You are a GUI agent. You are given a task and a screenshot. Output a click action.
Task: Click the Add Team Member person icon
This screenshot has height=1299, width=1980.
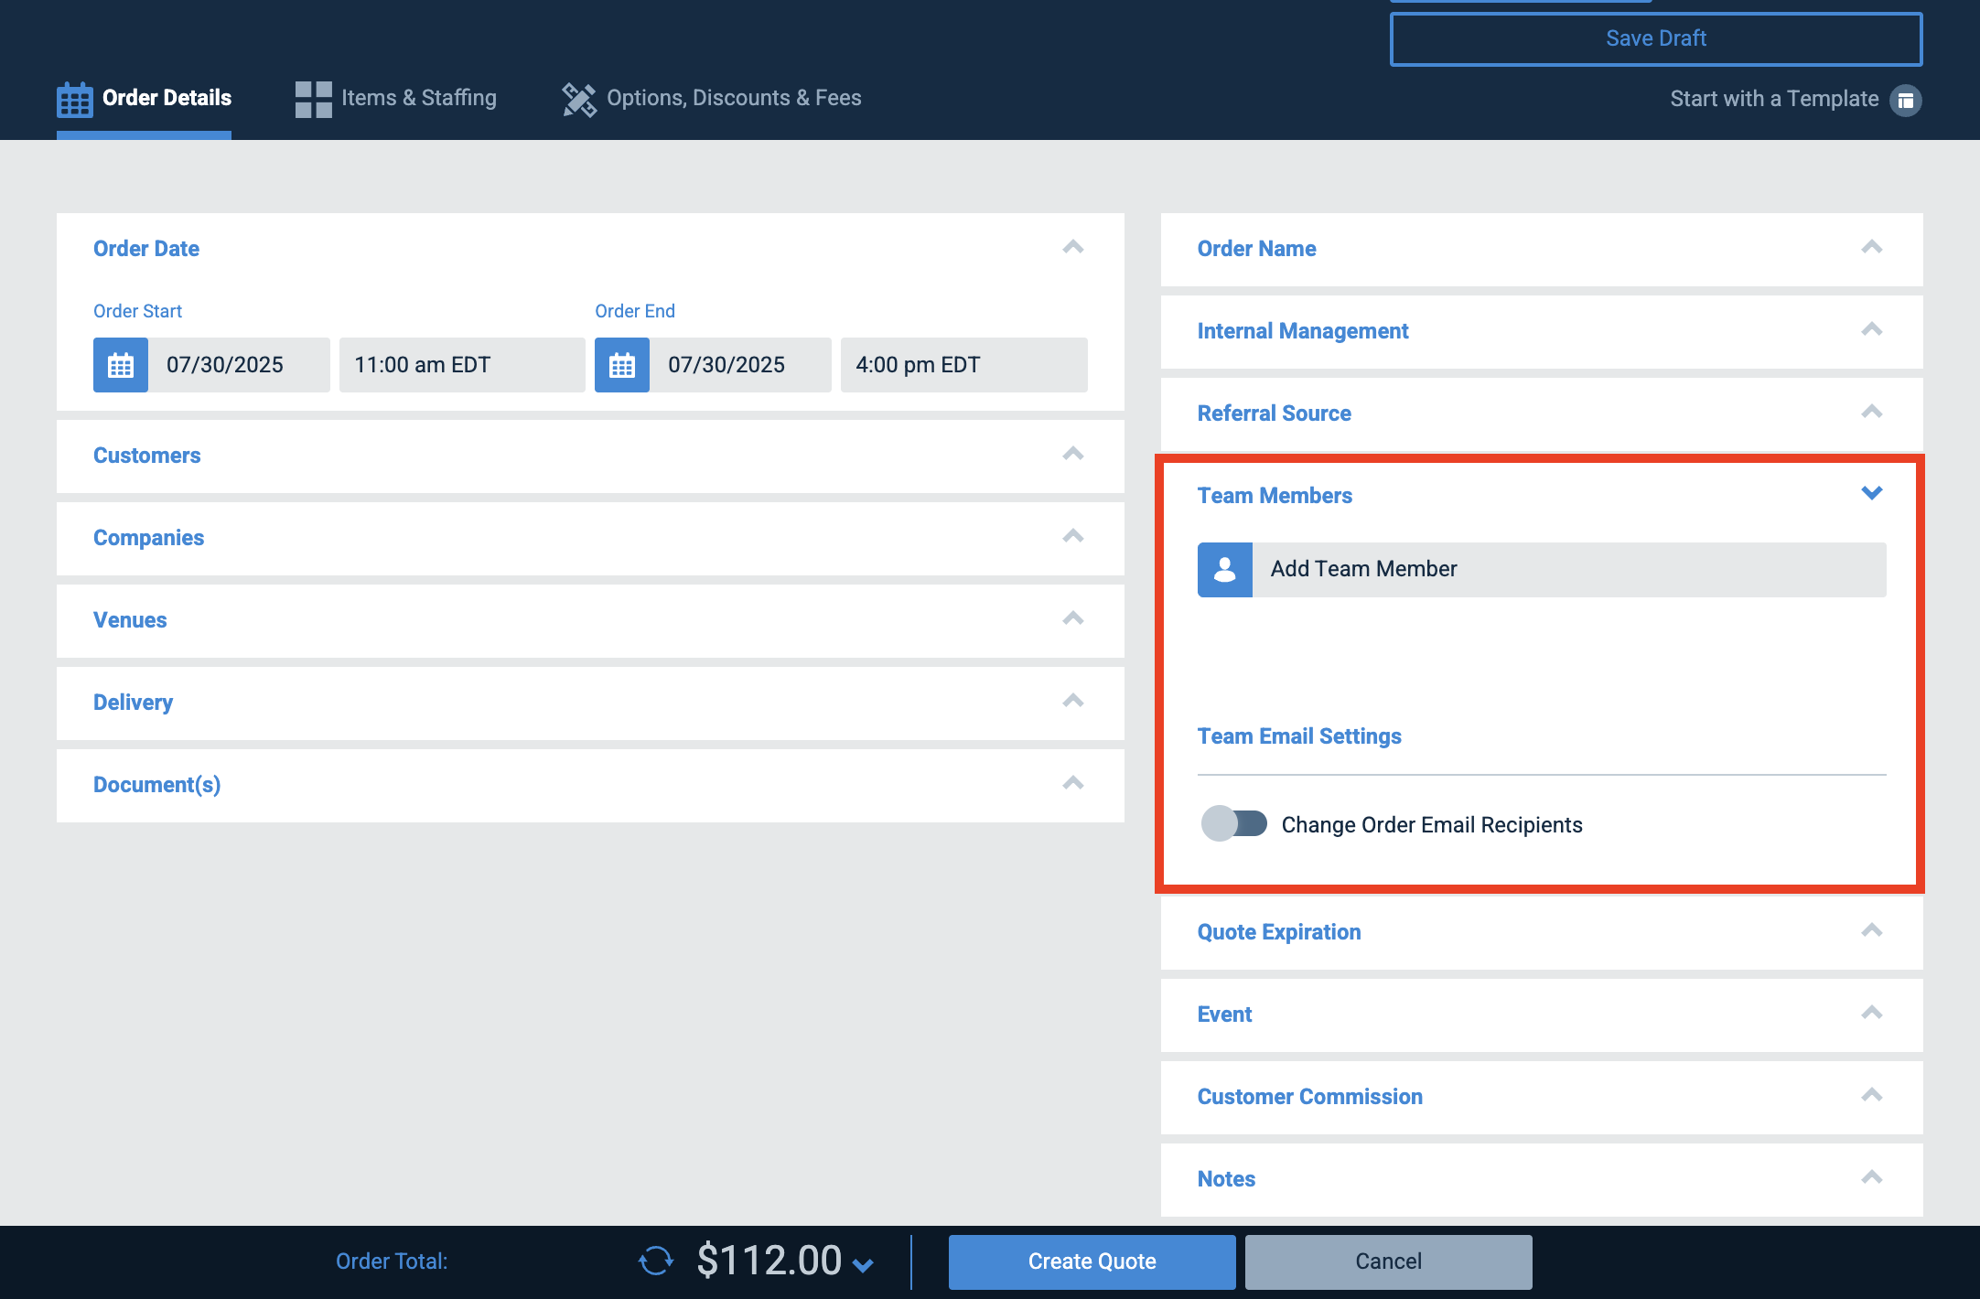coord(1225,570)
